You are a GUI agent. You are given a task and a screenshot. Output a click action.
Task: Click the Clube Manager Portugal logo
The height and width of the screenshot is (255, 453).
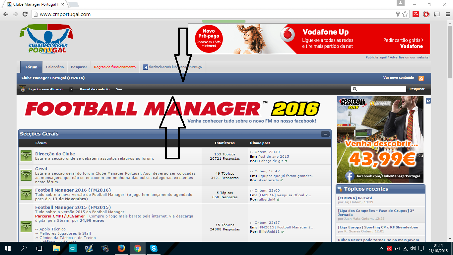[46, 39]
